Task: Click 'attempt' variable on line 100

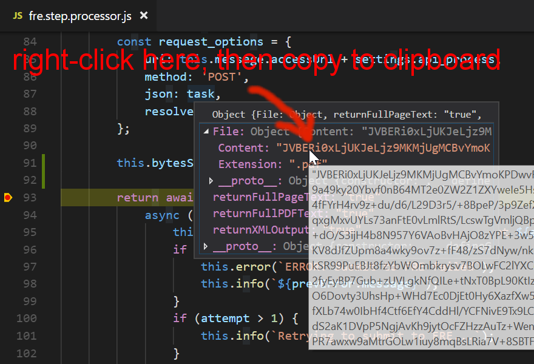Action: tap(225, 318)
